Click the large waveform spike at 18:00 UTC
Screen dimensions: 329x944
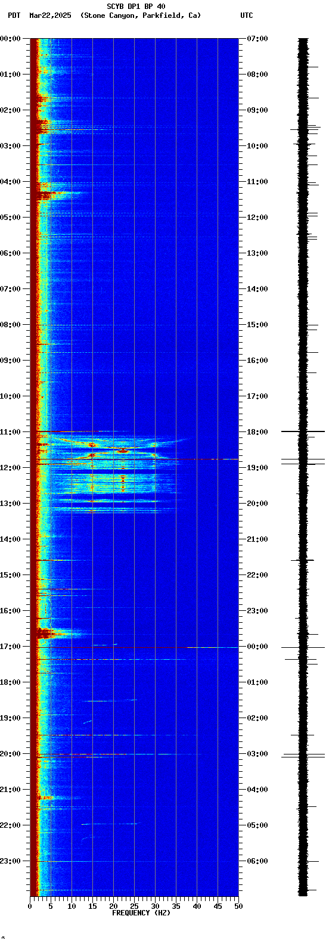(303, 431)
